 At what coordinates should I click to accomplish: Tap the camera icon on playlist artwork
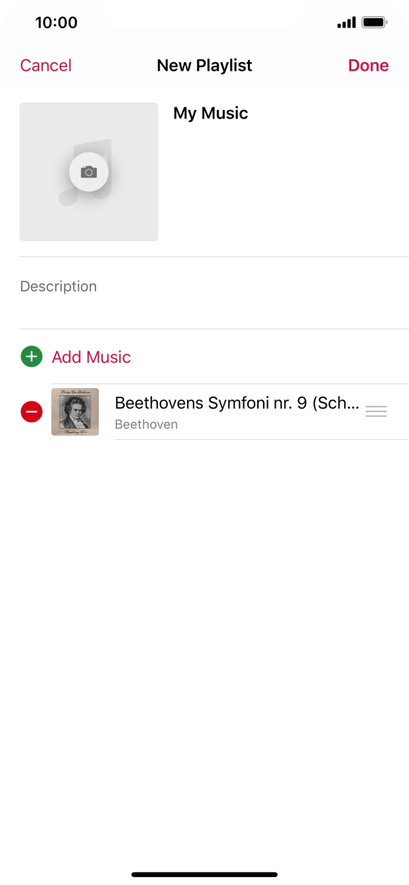point(89,172)
